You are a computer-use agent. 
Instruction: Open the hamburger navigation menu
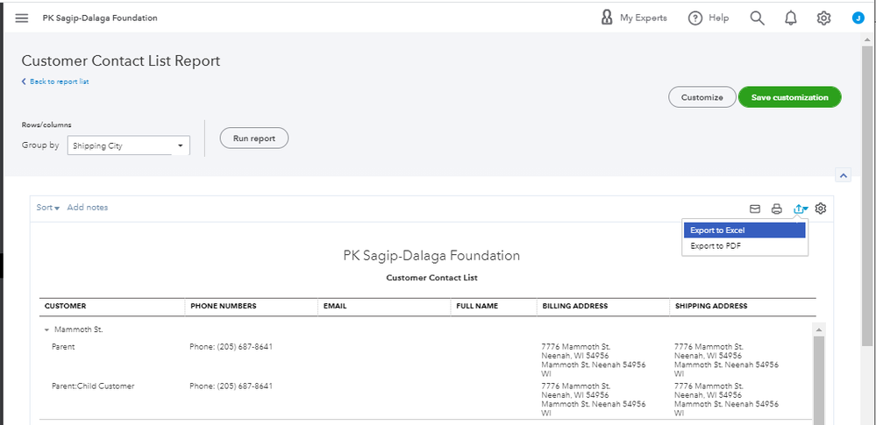(22, 18)
